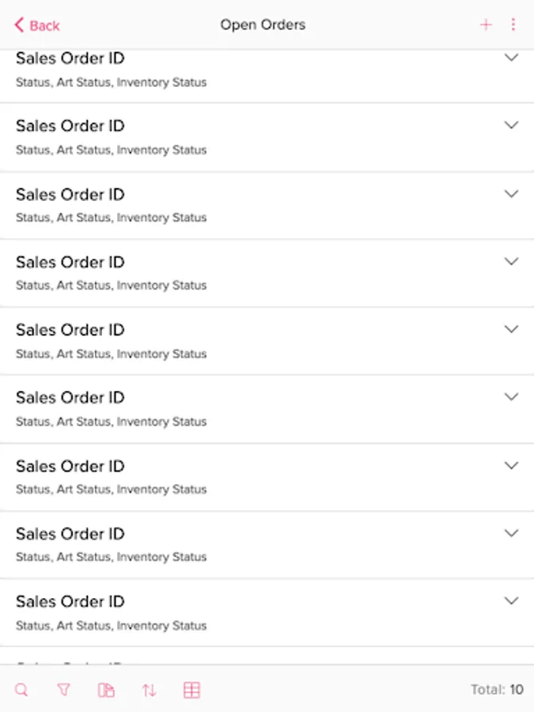Expand the sixth Sales Order ID row chevron
The image size is (534, 712).
[511, 397]
